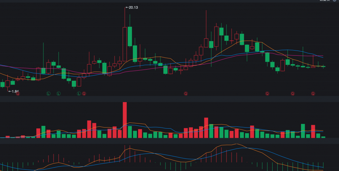Open the 前复权 adjustment dropdown
Viewport: 339px width, 171px height.
pyautogui.click(x=324, y=1)
